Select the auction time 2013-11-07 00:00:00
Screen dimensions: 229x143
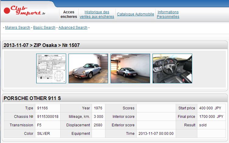(x=156, y=134)
